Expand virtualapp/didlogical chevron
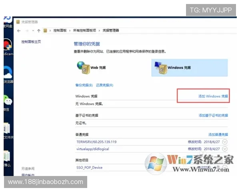 [x=225, y=149]
